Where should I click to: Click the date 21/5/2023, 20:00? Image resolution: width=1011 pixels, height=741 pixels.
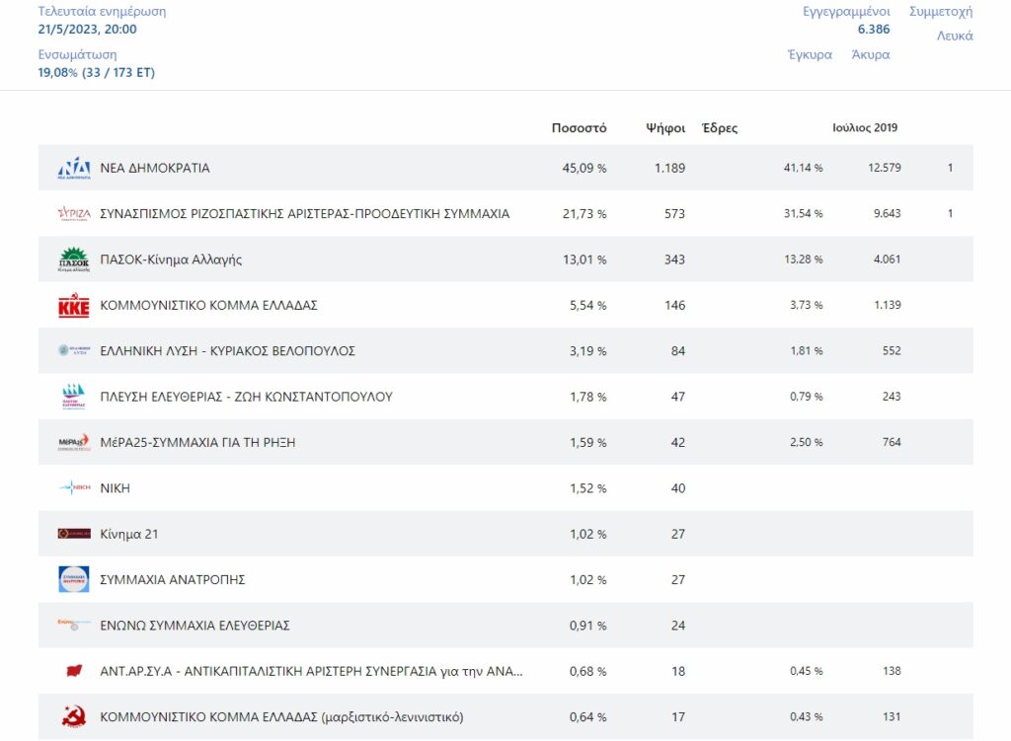point(87,29)
